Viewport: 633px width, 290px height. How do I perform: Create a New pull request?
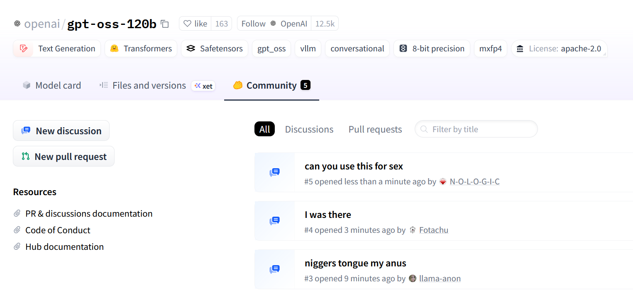click(64, 157)
